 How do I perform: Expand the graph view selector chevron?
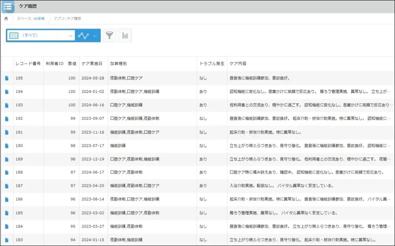coord(95,36)
